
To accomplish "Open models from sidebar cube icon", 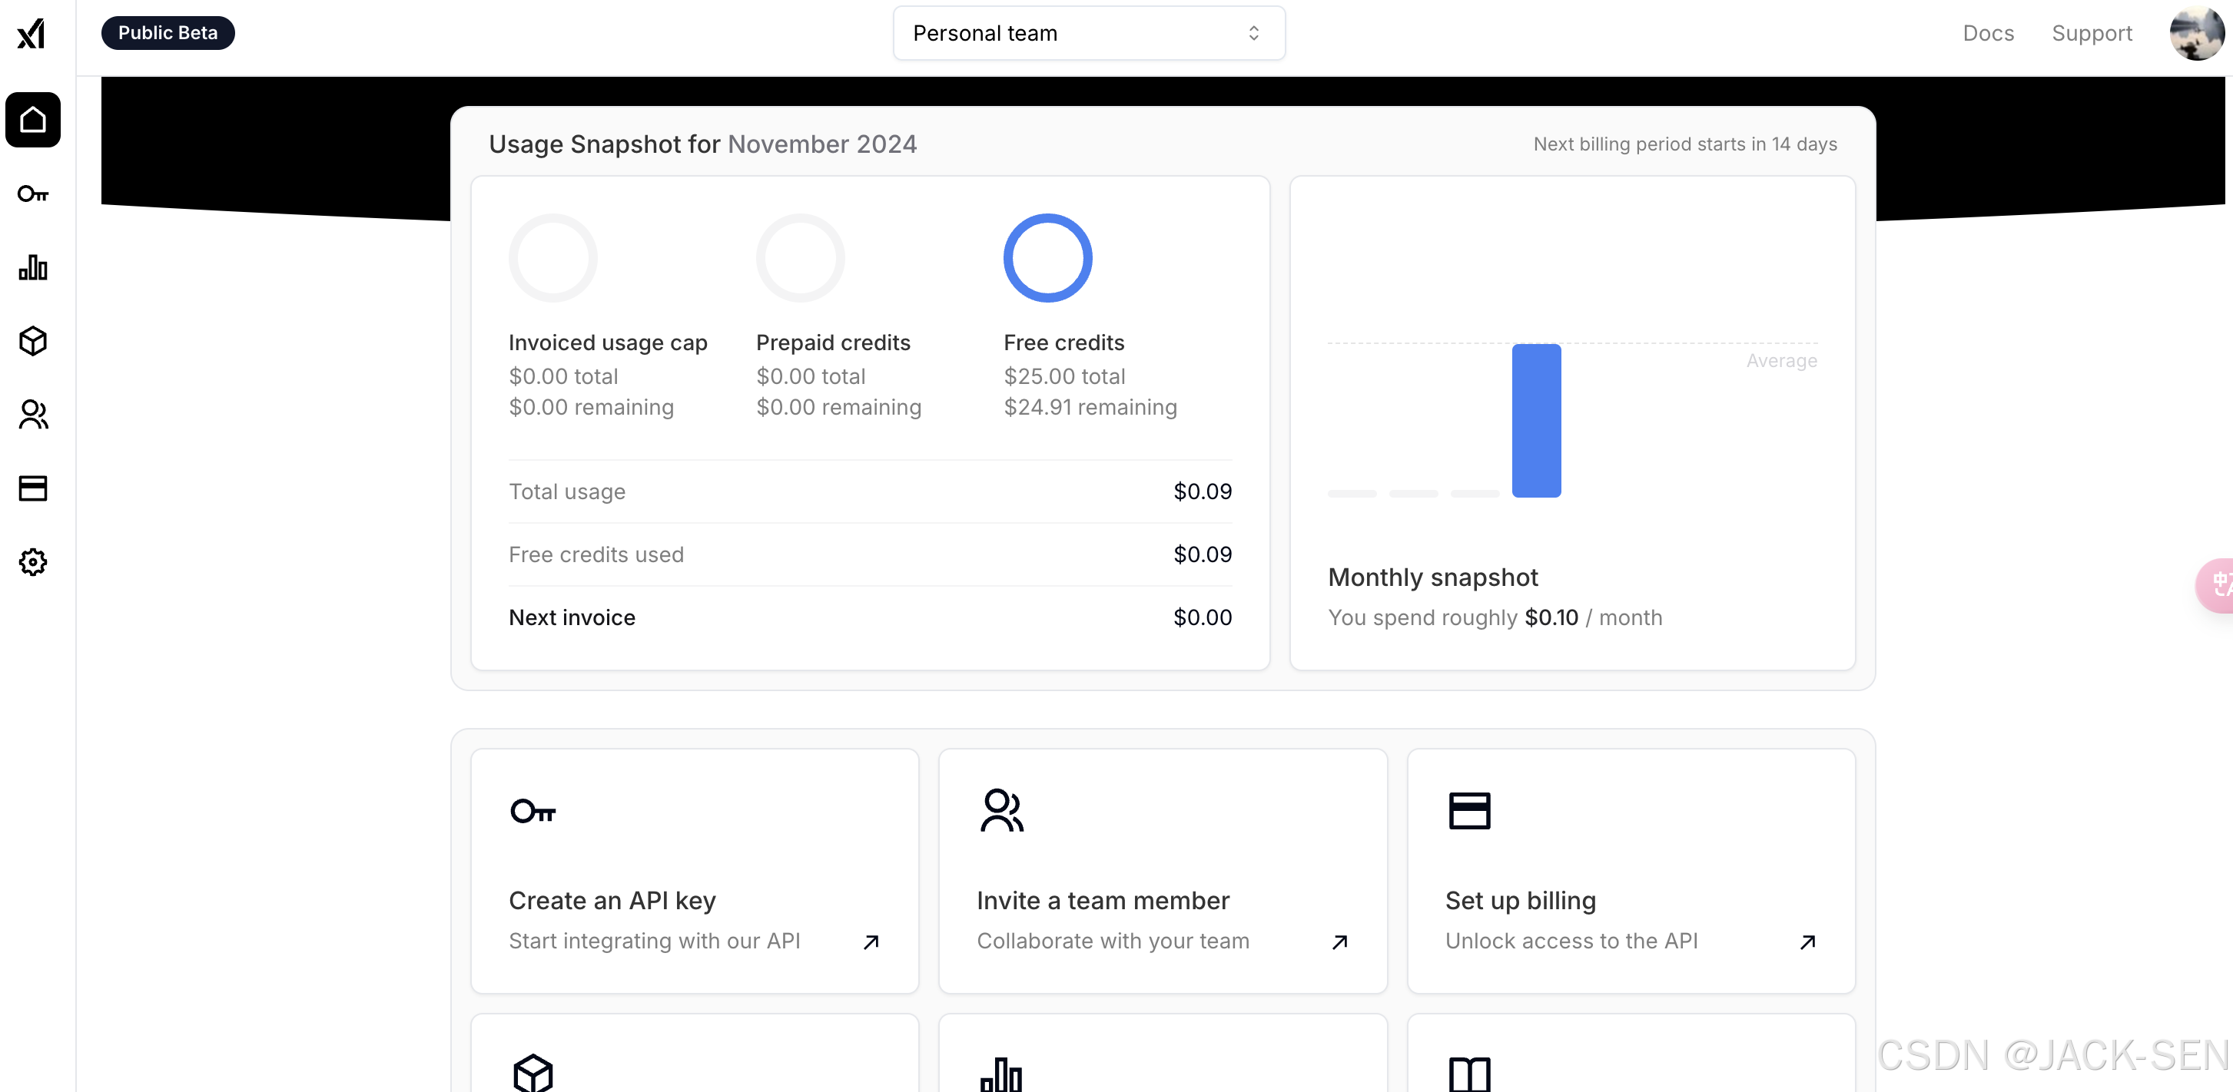I will [x=33, y=341].
